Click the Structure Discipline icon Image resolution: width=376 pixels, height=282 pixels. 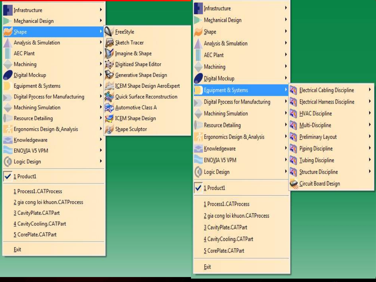point(294,172)
